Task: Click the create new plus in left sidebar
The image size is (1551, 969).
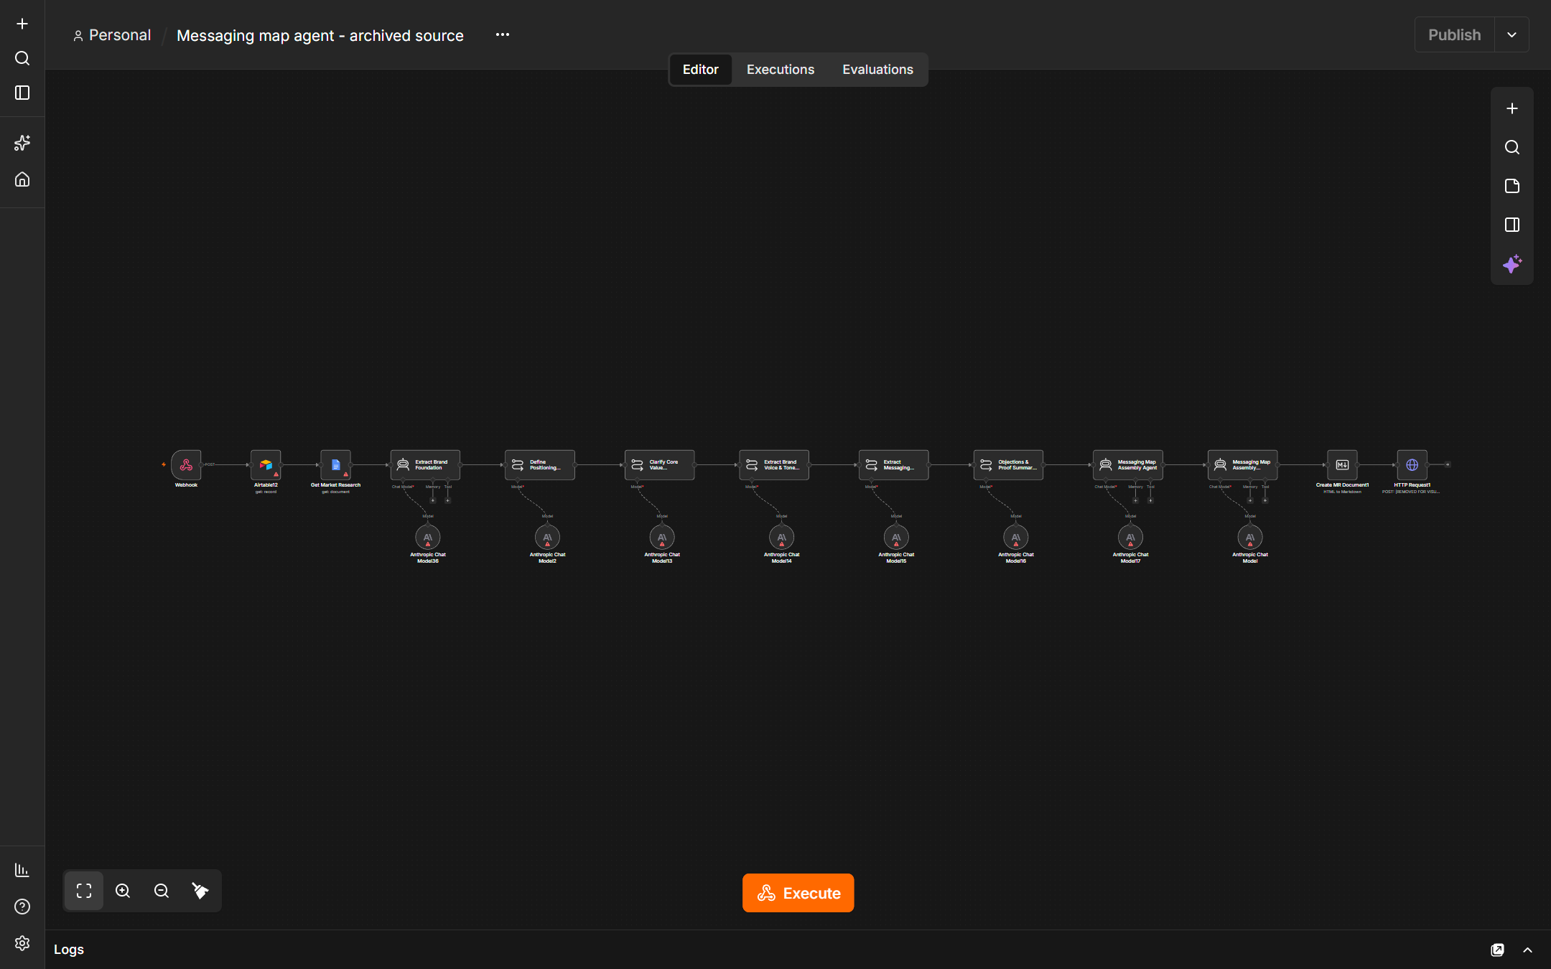Action: tap(22, 24)
